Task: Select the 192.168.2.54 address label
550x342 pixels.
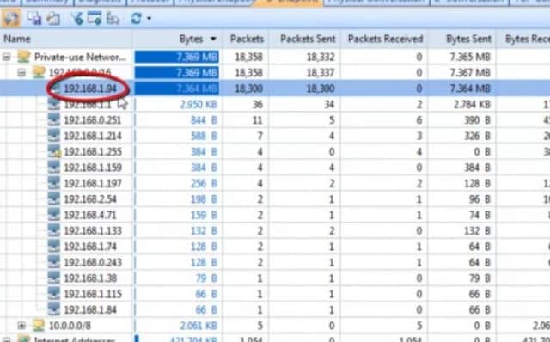Action: point(90,199)
